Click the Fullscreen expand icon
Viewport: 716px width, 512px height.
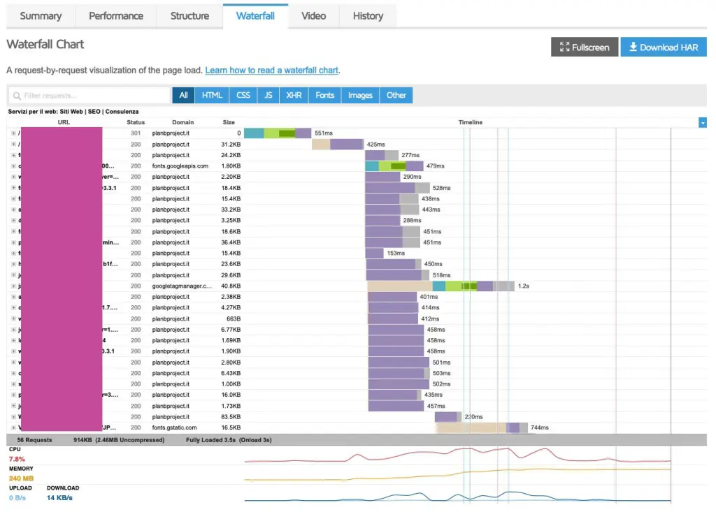564,47
